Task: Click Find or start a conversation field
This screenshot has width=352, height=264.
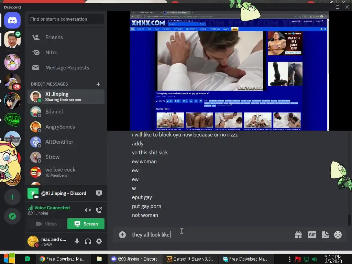Action: [66, 19]
